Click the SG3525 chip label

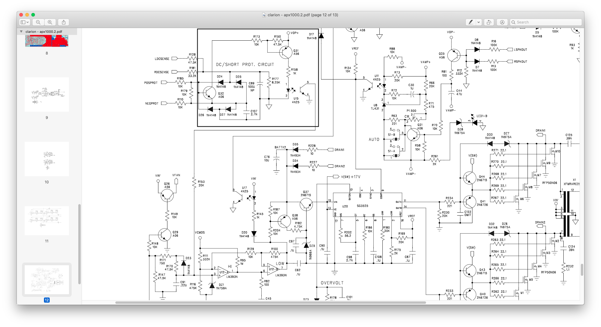coord(363,206)
